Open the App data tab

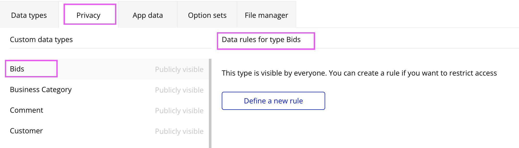point(148,15)
